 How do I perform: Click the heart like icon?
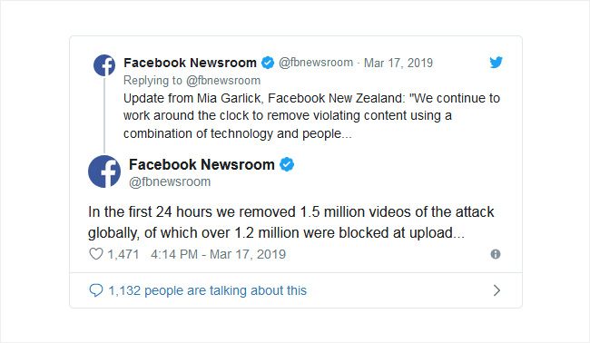(96, 254)
